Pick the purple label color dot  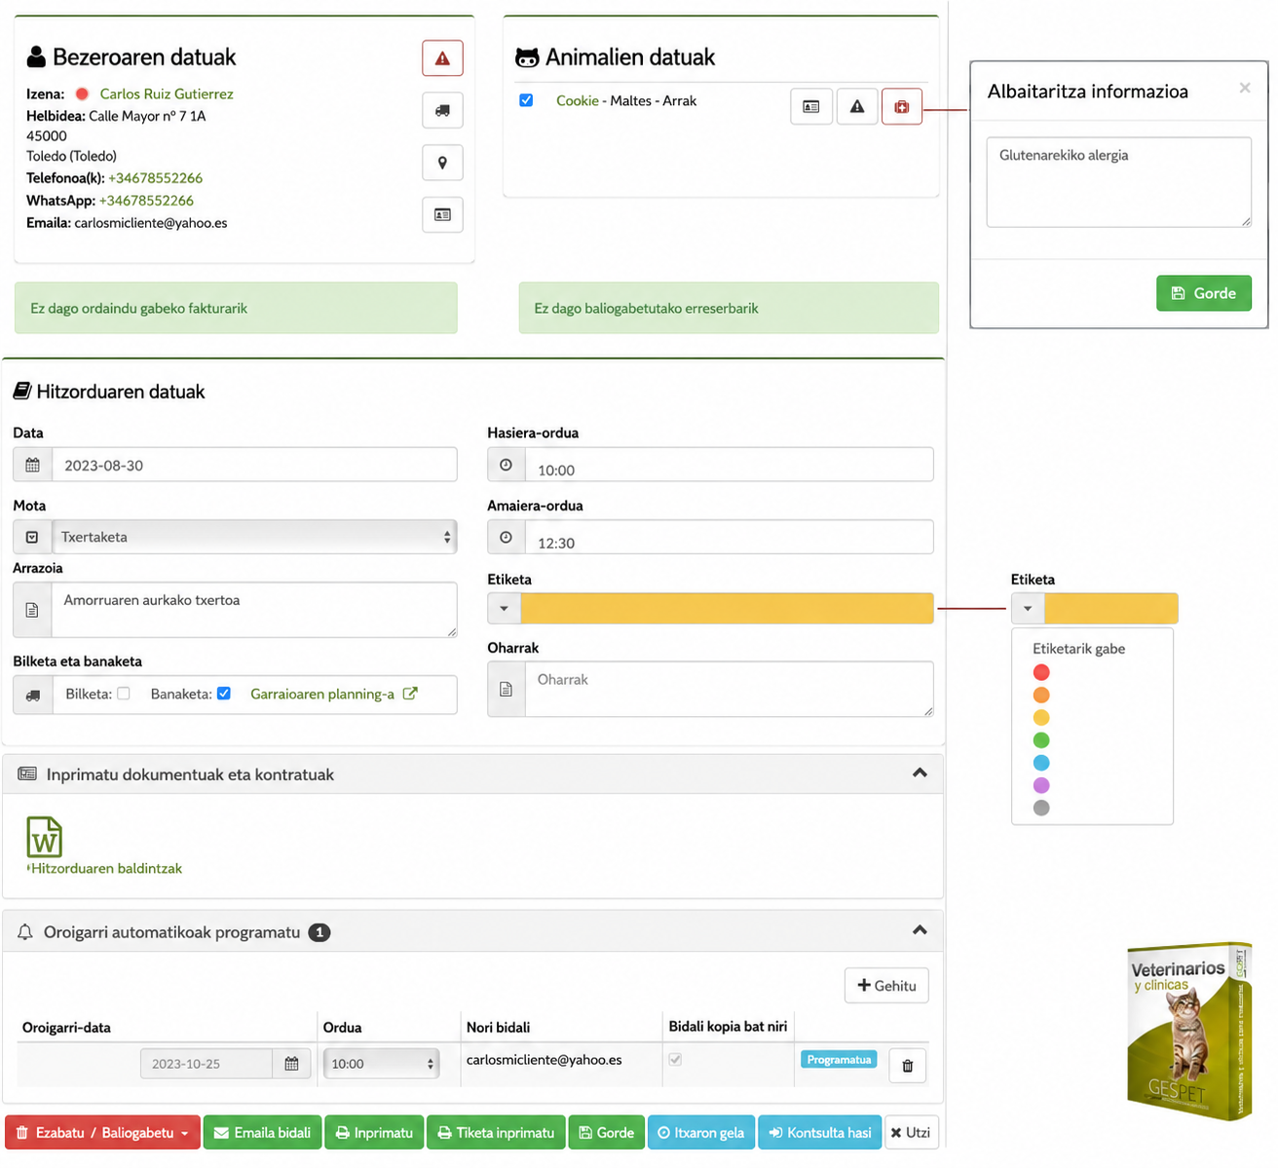[x=1041, y=785]
